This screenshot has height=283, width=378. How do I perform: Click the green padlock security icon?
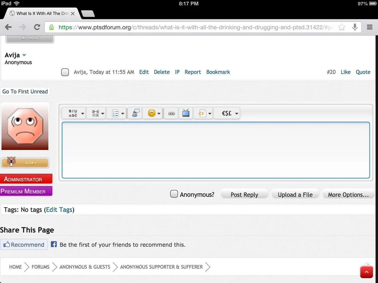pyautogui.click(x=51, y=27)
